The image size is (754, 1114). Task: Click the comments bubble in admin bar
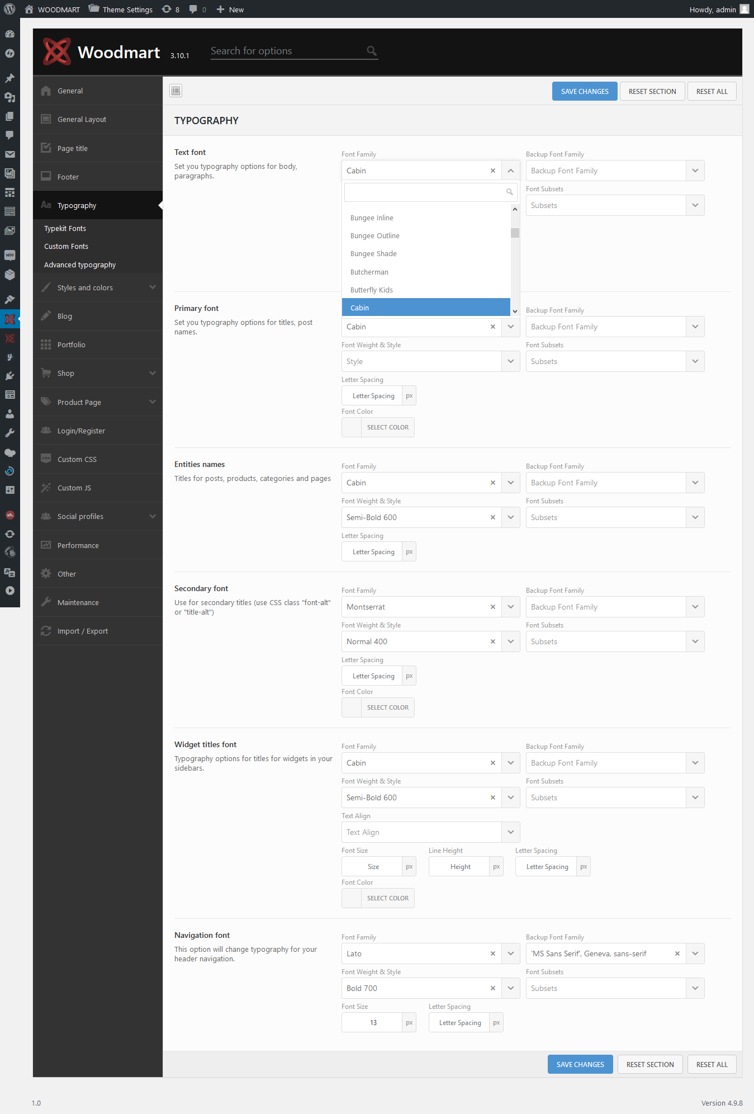point(197,10)
